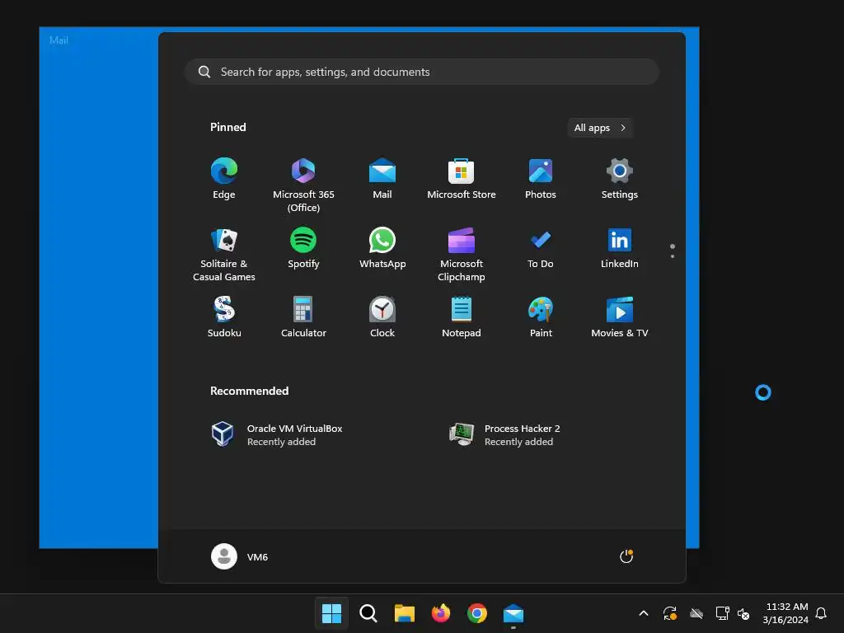Viewport: 844px width, 633px height.
Task: Open the VM6 user account menu
Action: tap(240, 556)
